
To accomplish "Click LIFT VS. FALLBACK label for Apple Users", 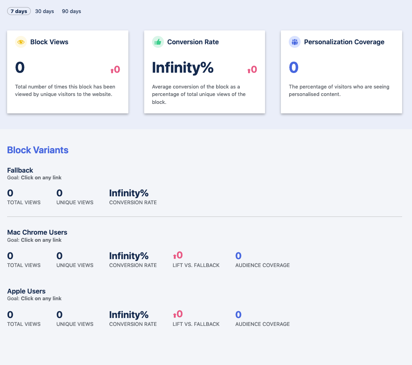I will pos(196,324).
